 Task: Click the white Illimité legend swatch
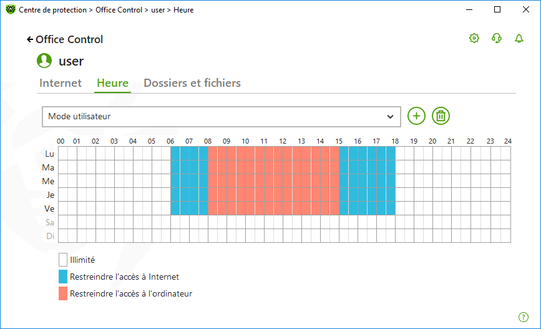(63, 260)
